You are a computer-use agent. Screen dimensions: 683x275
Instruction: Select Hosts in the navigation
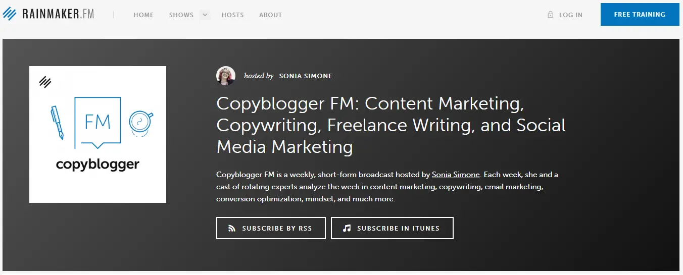point(233,15)
